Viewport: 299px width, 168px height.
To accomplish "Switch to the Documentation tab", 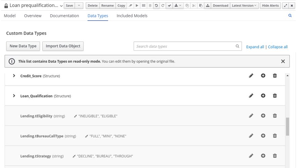I will click(x=64, y=16).
